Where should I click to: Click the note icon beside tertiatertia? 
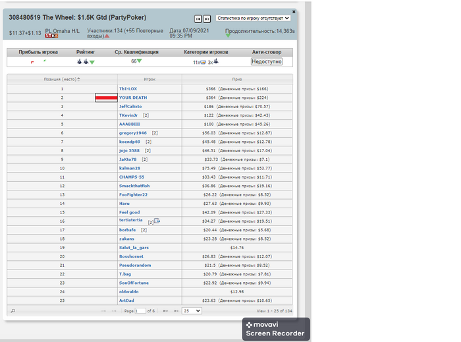pos(157,221)
